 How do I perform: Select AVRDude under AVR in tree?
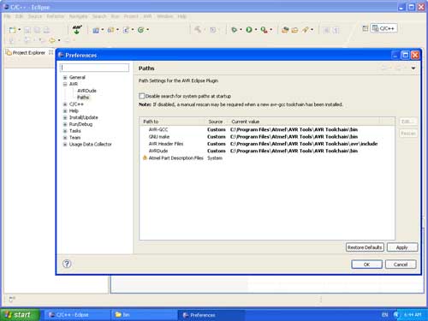point(86,91)
